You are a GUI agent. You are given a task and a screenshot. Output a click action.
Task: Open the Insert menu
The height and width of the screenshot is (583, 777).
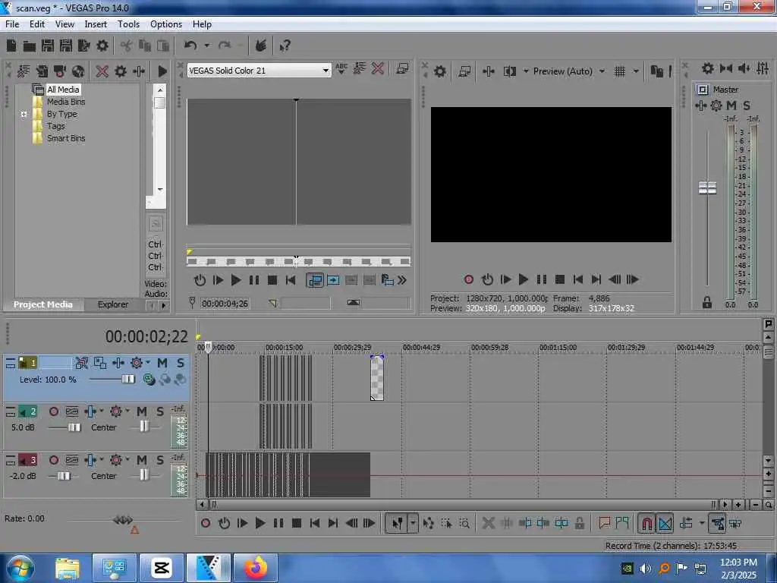click(96, 24)
